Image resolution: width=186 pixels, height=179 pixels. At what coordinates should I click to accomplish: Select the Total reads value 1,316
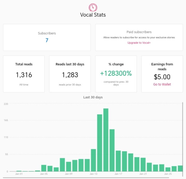[24, 75]
